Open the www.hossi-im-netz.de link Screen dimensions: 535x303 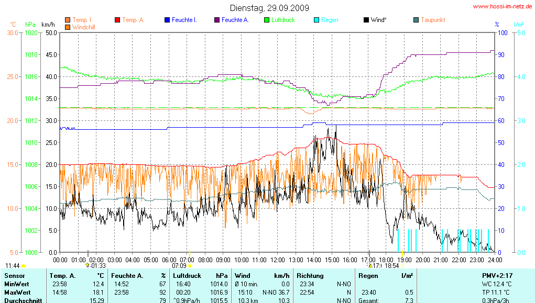click(x=502, y=7)
